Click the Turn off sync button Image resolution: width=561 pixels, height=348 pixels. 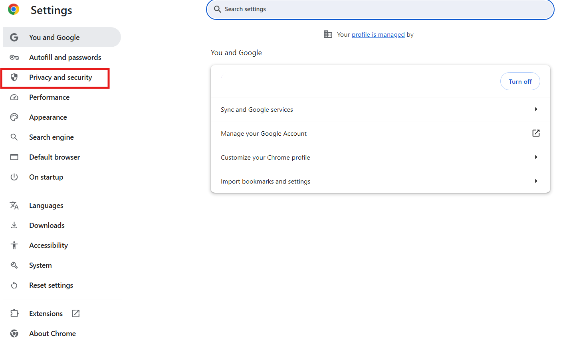point(520,81)
